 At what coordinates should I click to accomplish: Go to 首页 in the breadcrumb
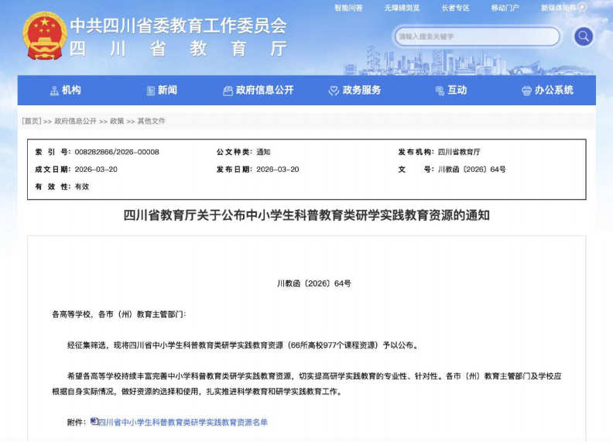click(x=32, y=122)
